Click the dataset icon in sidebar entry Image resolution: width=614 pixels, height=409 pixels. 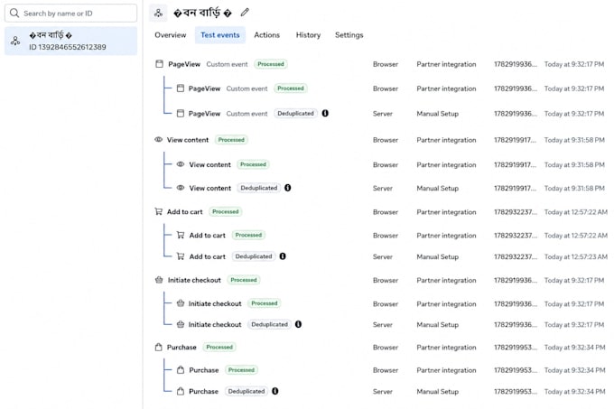(x=15, y=41)
